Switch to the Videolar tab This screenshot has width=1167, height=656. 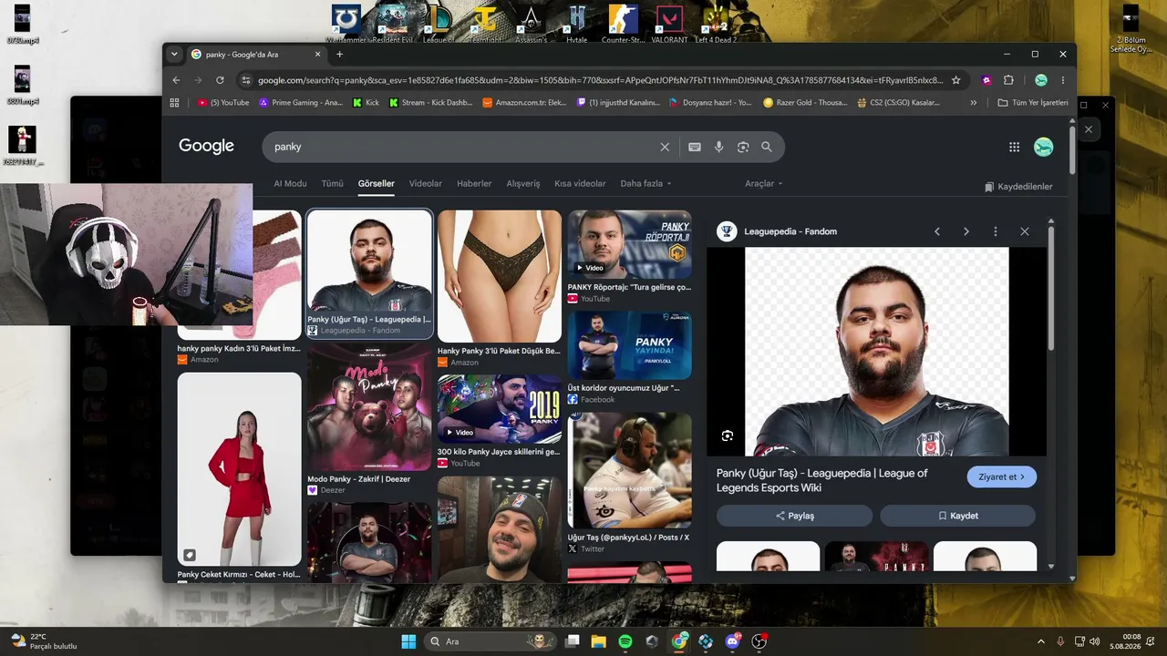(x=426, y=183)
